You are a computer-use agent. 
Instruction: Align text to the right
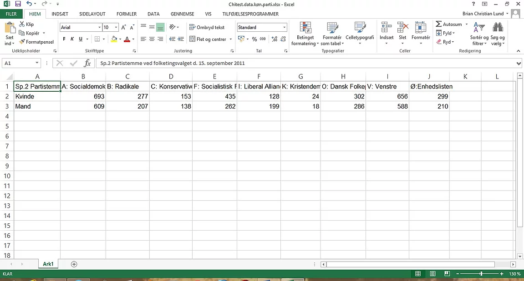tap(160, 39)
